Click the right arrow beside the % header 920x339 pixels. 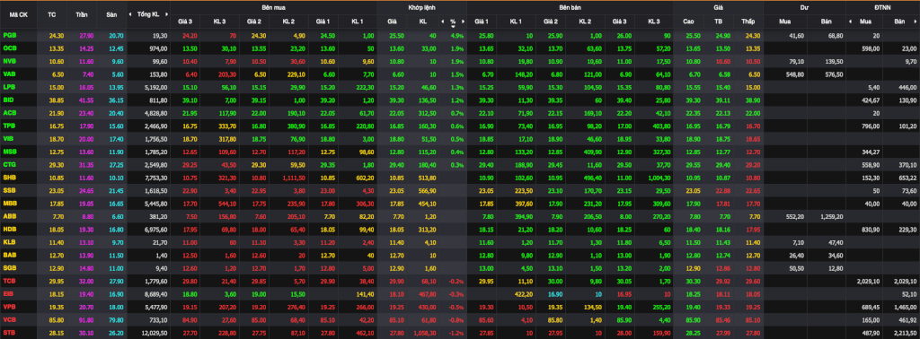[463, 22]
